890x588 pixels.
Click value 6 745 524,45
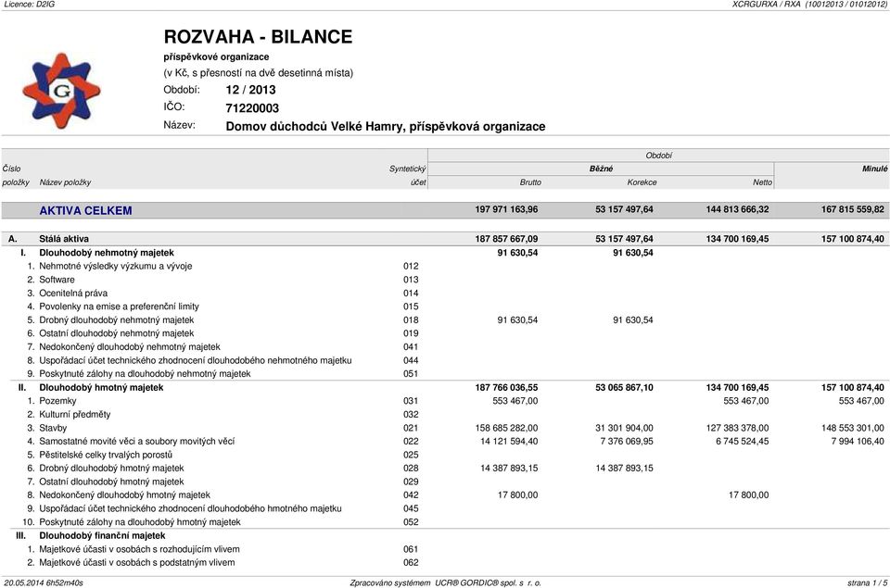(743, 441)
